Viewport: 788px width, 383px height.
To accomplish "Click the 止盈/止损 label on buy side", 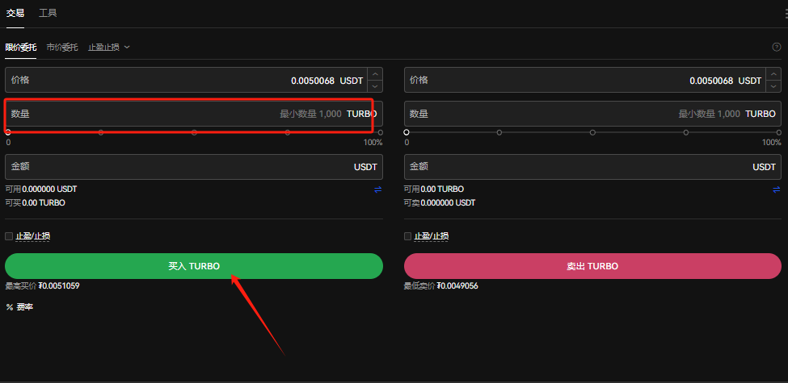I will coord(32,236).
